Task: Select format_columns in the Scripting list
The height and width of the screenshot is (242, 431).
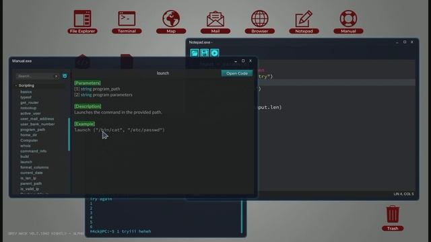Action: 34,167
